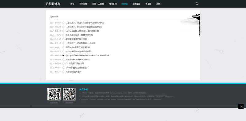
Task: Click the timeline dot for 2020-04-01
Action: pyautogui.click(x=63, y=68)
